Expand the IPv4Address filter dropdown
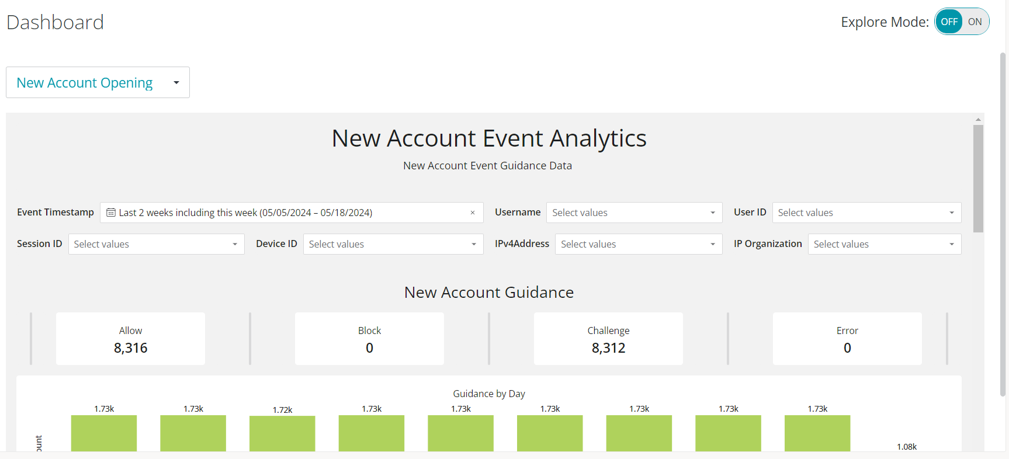This screenshot has width=1009, height=459. coord(639,244)
